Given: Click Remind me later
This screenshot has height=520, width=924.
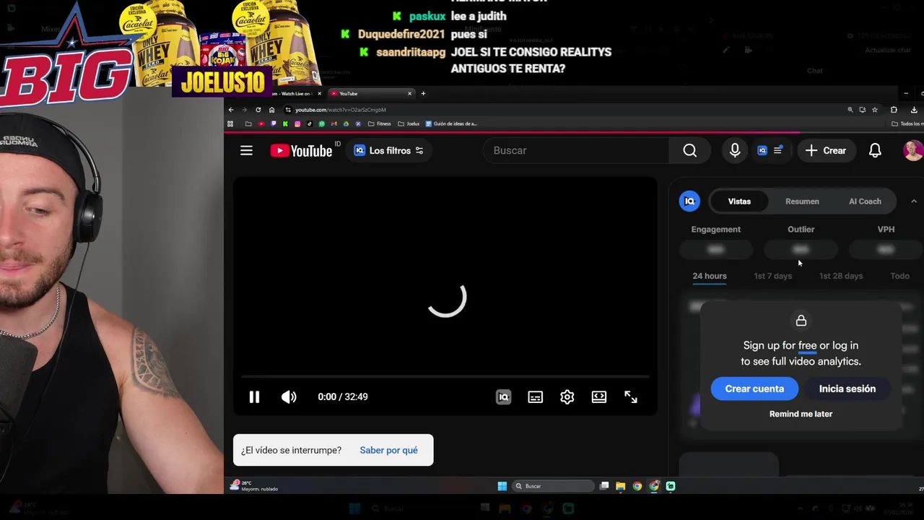Looking at the screenshot, I should [801, 414].
